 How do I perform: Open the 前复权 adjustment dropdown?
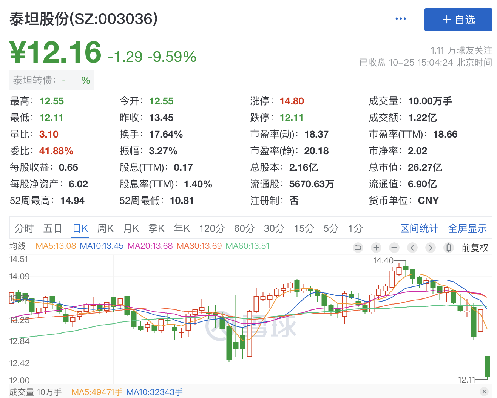475,248
